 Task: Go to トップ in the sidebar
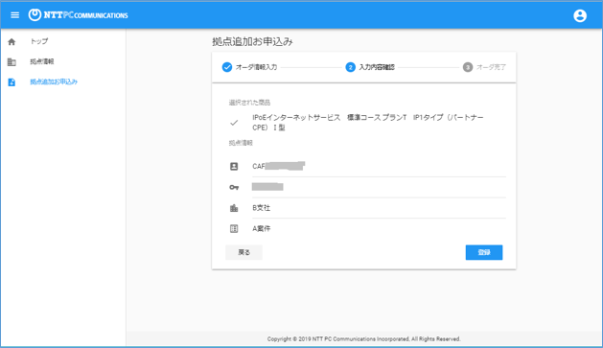coord(39,41)
